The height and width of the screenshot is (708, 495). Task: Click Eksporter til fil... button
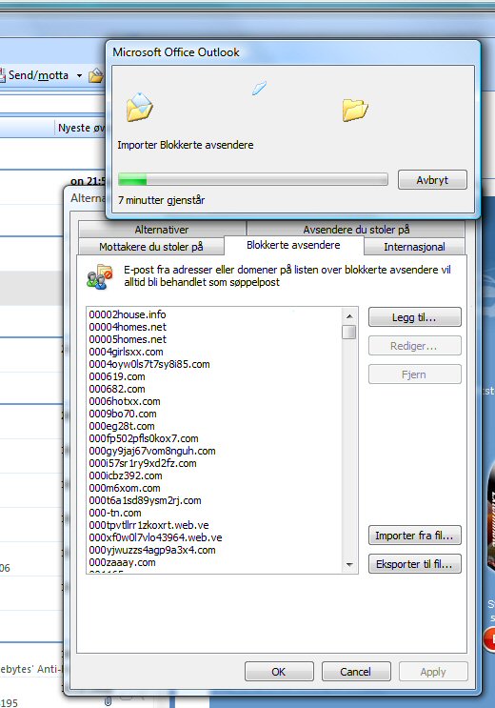coord(415,563)
